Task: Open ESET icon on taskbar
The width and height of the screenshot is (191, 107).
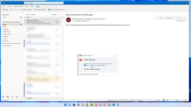Action: pos(118,105)
